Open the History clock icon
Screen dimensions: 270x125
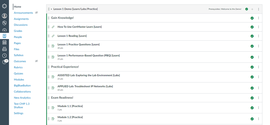click(4, 55)
